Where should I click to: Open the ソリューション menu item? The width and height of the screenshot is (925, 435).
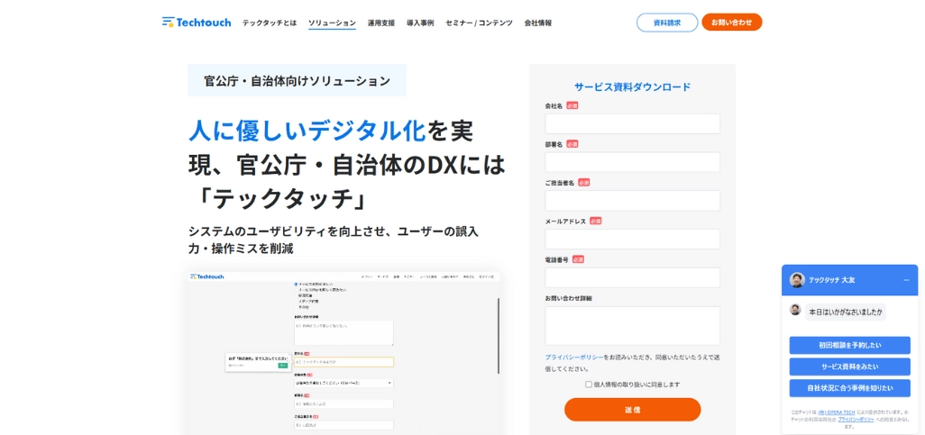pyautogui.click(x=332, y=23)
